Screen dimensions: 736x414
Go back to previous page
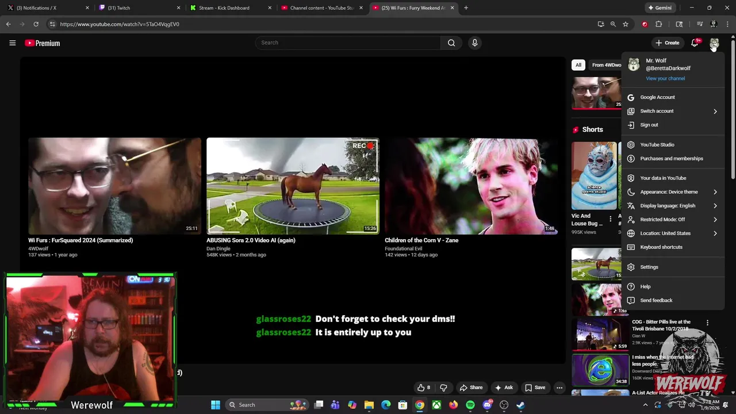tap(8, 24)
